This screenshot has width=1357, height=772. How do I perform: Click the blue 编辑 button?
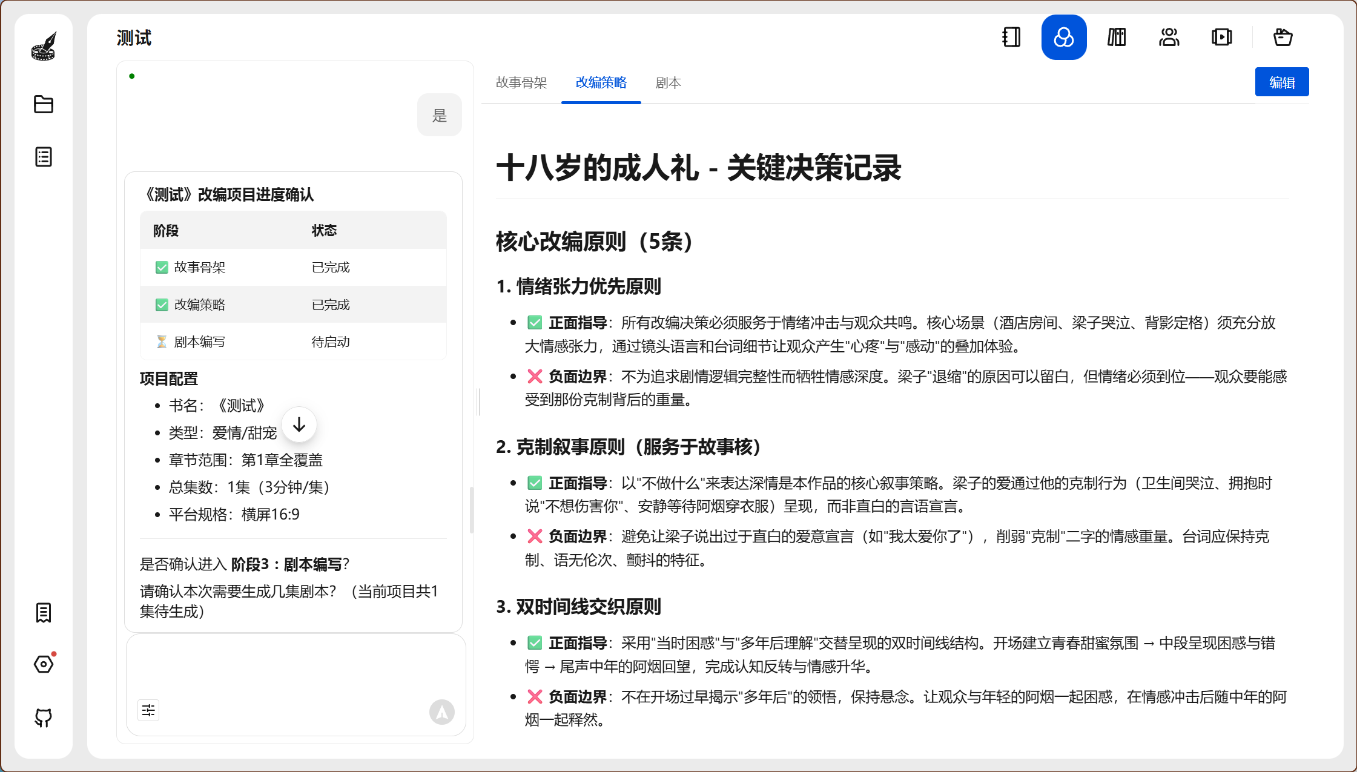point(1282,82)
